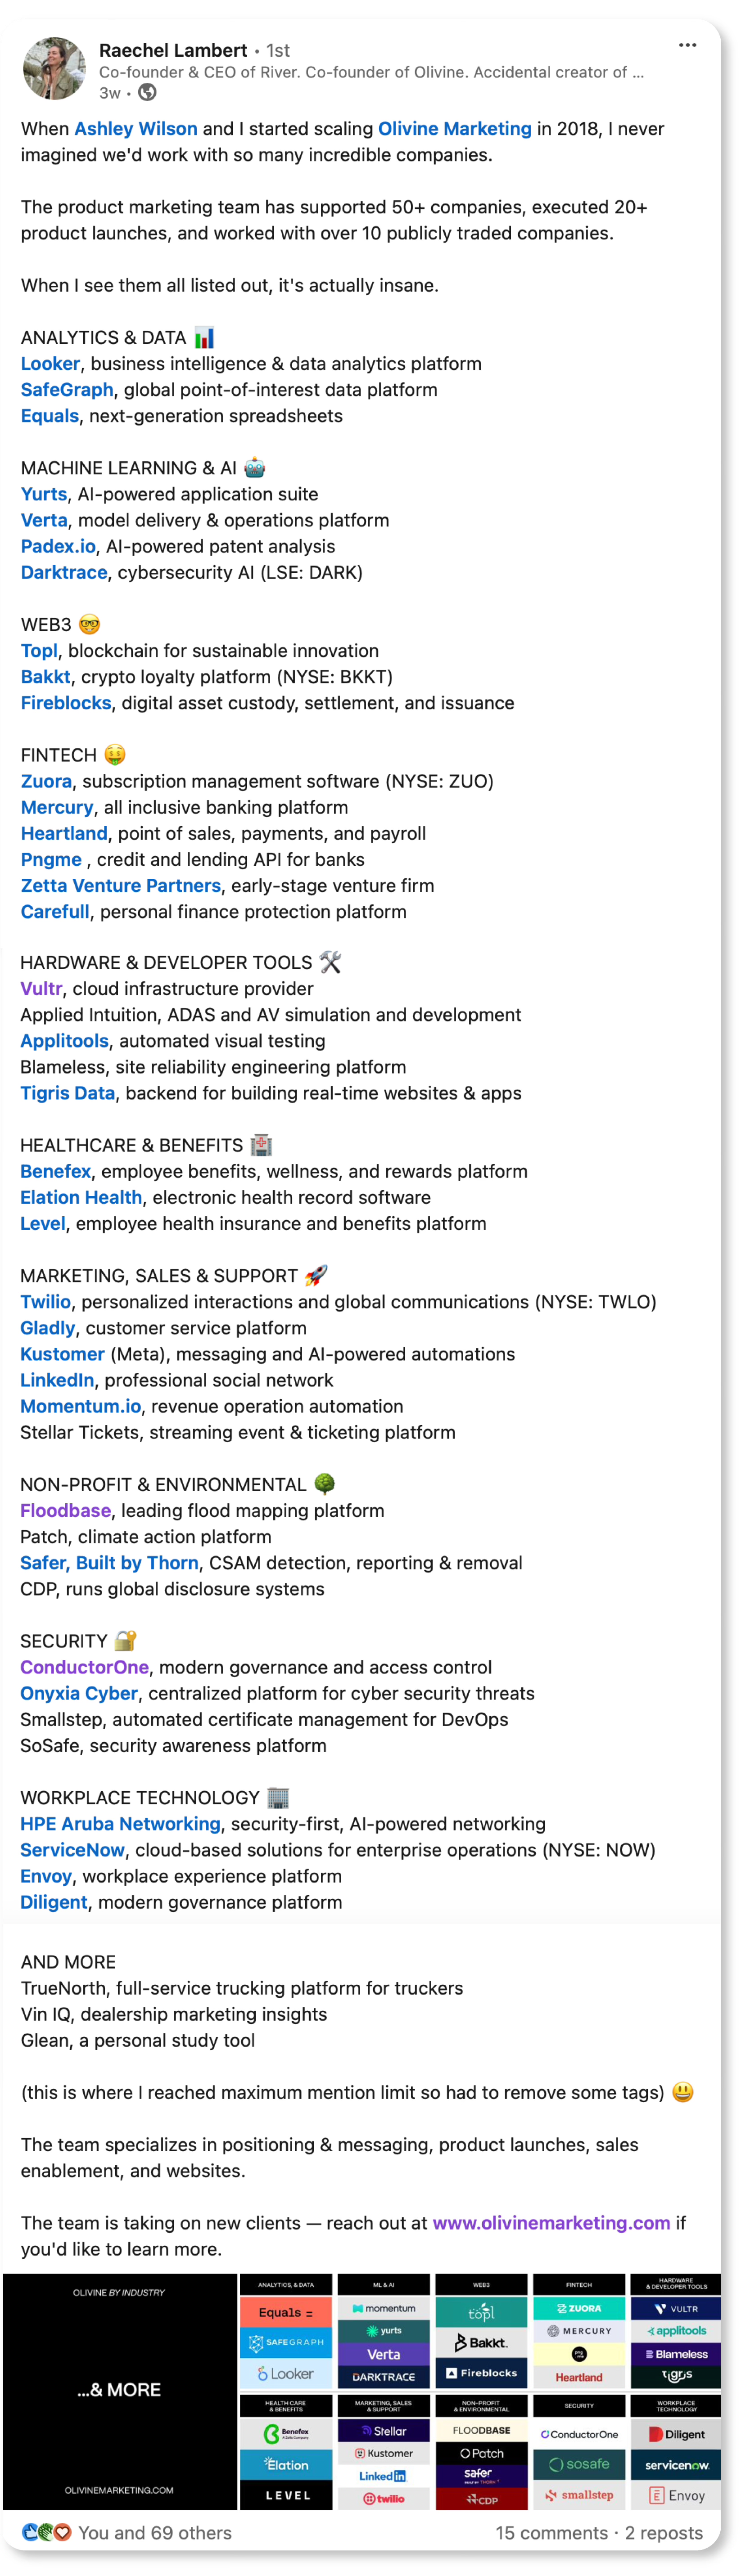Open Raechel Lambert's profile name link

point(173,50)
